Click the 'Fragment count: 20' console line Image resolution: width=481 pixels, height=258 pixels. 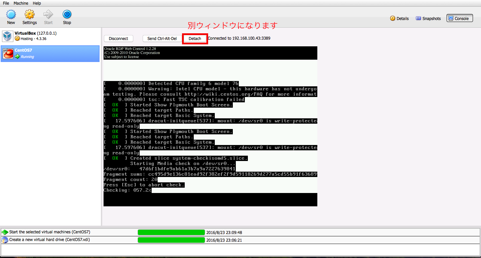[x=131, y=180]
